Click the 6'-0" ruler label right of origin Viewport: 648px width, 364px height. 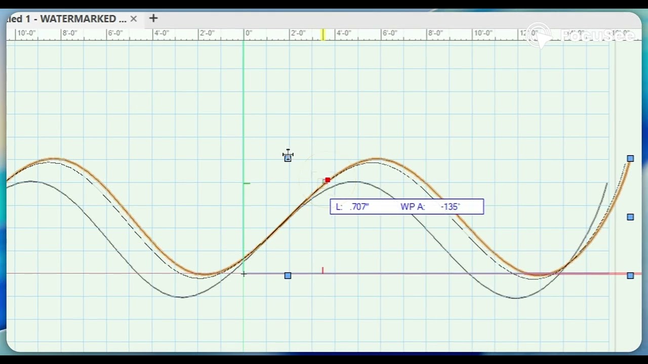pos(389,33)
